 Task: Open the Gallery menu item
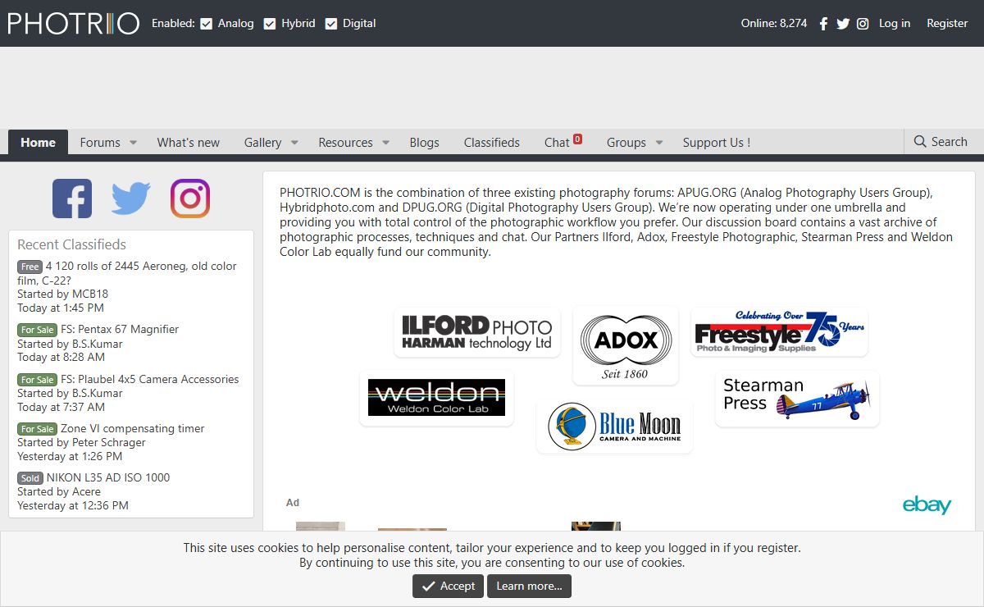(262, 142)
